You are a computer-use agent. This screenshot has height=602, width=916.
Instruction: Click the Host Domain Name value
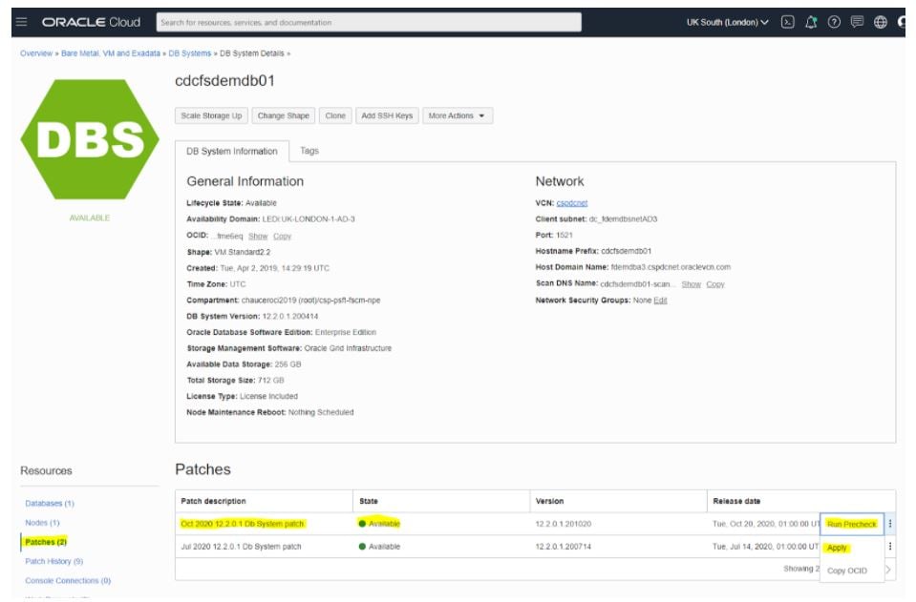pyautogui.click(x=671, y=267)
